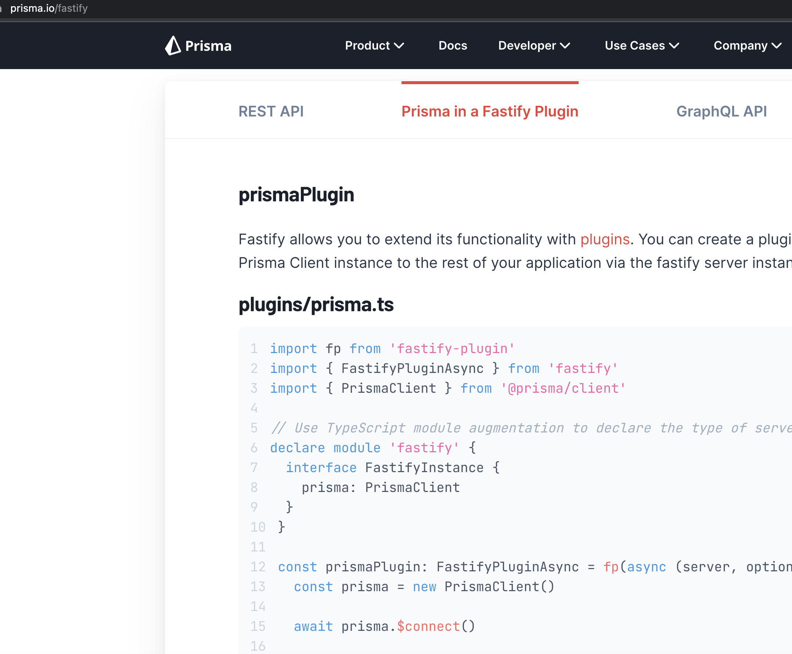Open the Use Cases dropdown
The image size is (792, 654).
(x=634, y=46)
